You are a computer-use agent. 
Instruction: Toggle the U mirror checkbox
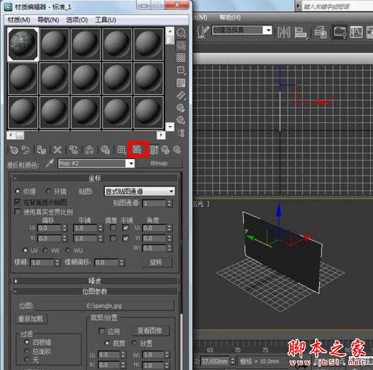[113, 228]
